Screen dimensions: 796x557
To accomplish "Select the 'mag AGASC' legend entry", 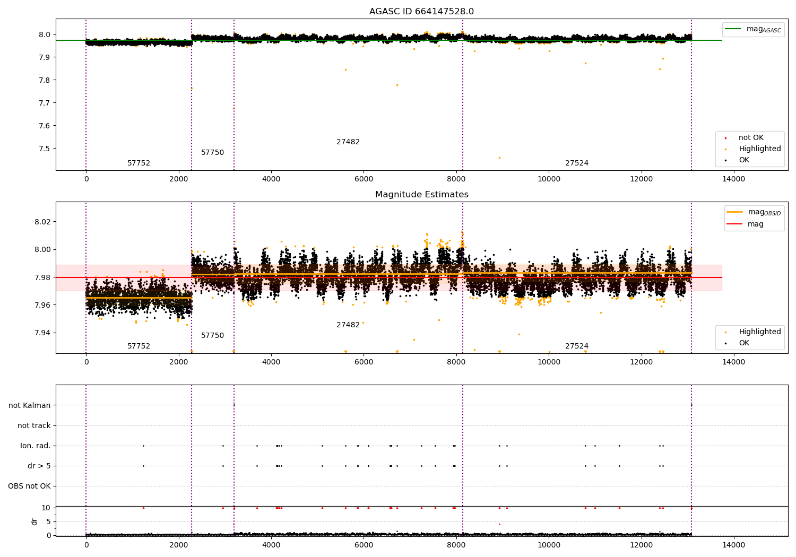I will (x=753, y=29).
